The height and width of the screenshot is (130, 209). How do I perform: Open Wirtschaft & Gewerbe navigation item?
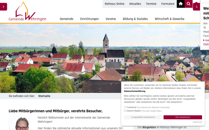point(169,19)
